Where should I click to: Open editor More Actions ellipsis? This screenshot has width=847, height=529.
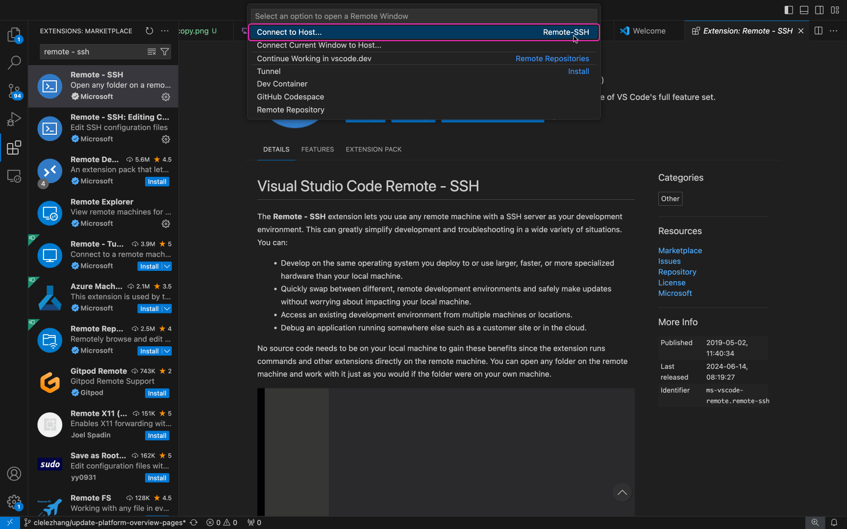(x=834, y=31)
